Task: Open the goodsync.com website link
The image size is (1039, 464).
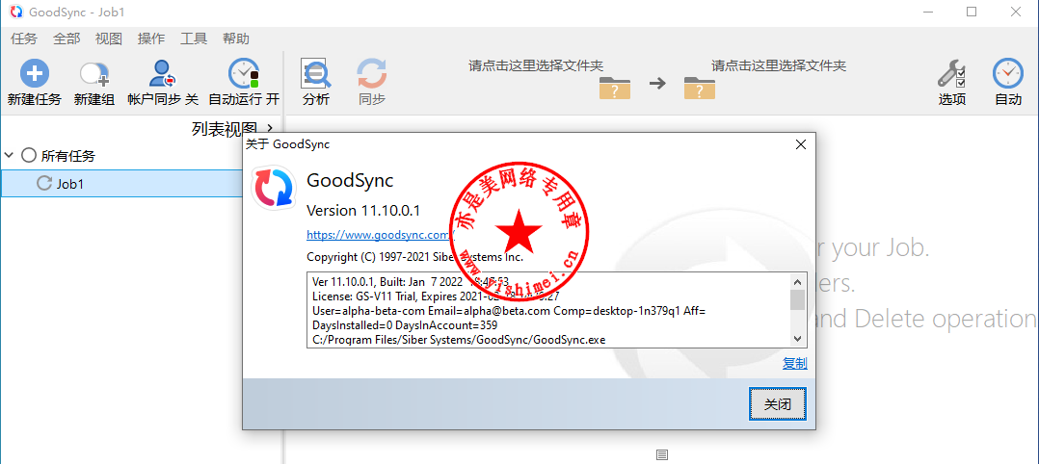Action: [x=379, y=234]
